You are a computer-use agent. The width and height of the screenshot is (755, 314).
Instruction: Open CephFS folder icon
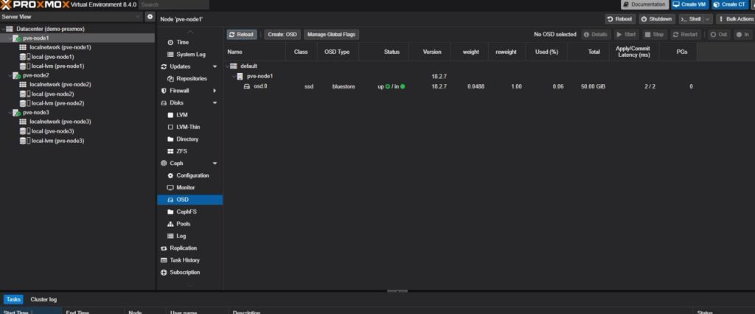[x=170, y=212]
